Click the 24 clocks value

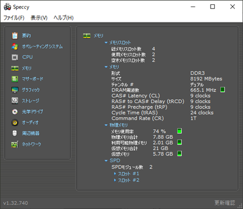(202, 113)
